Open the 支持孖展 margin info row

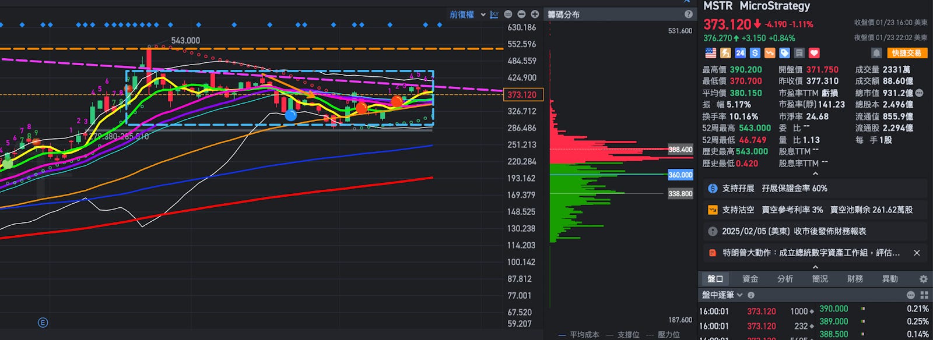point(815,189)
